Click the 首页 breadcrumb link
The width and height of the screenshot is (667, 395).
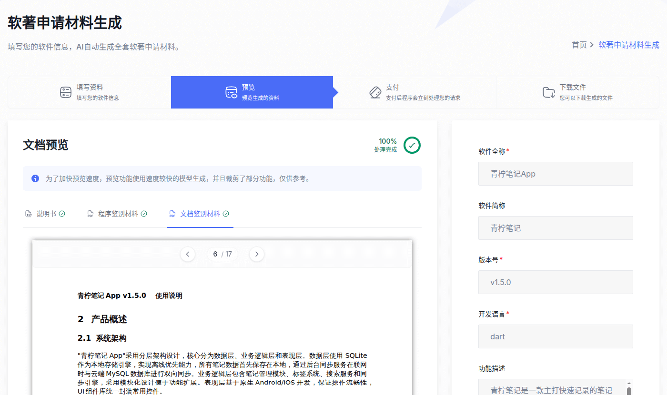pyautogui.click(x=579, y=45)
